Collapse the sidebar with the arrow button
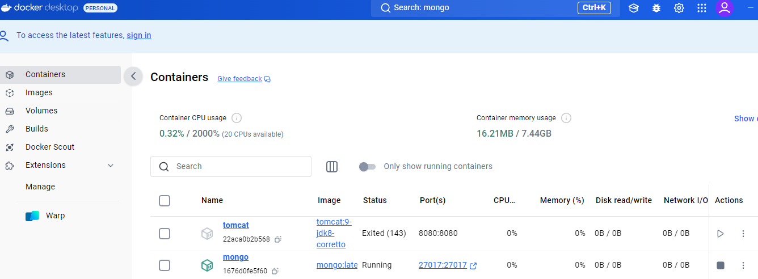758x279 pixels. click(133, 75)
